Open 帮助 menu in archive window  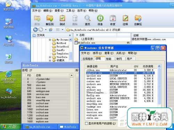point(93,11)
